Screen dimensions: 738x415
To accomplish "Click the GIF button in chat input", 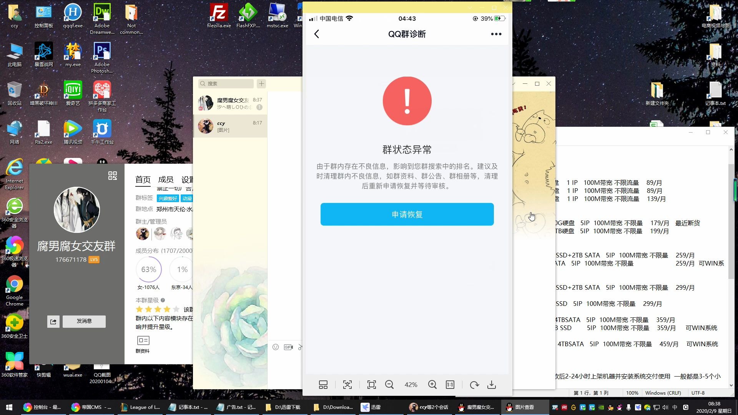I will 288,347.
